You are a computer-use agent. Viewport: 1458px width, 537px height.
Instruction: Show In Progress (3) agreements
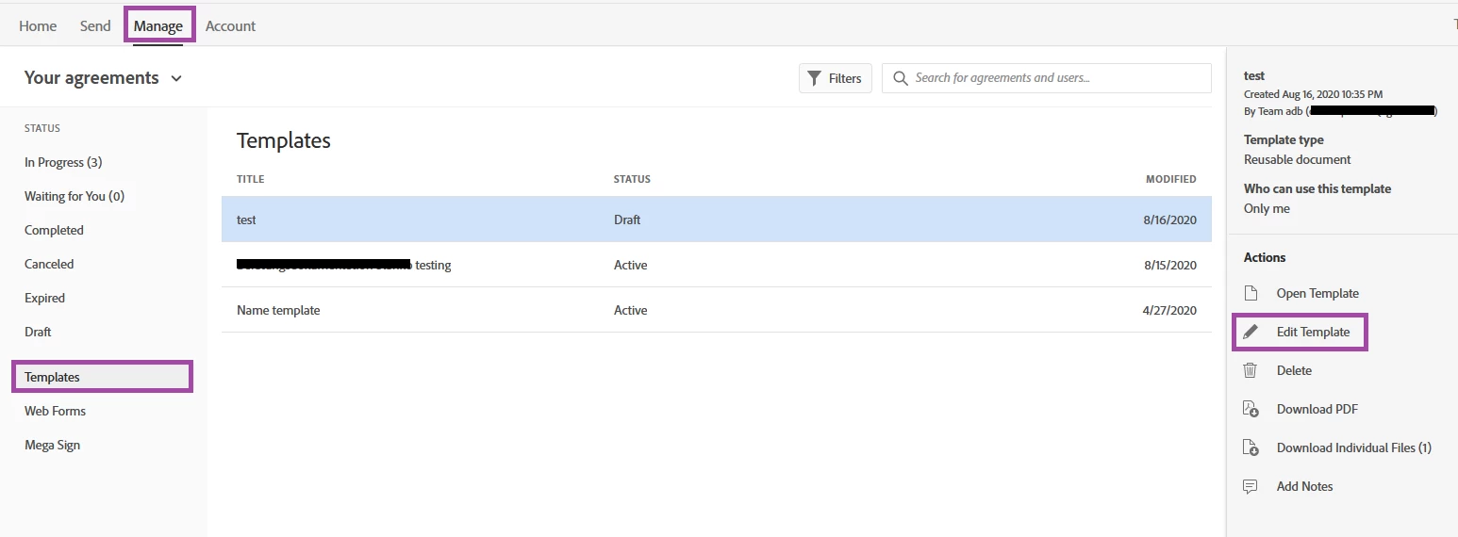[x=63, y=162]
